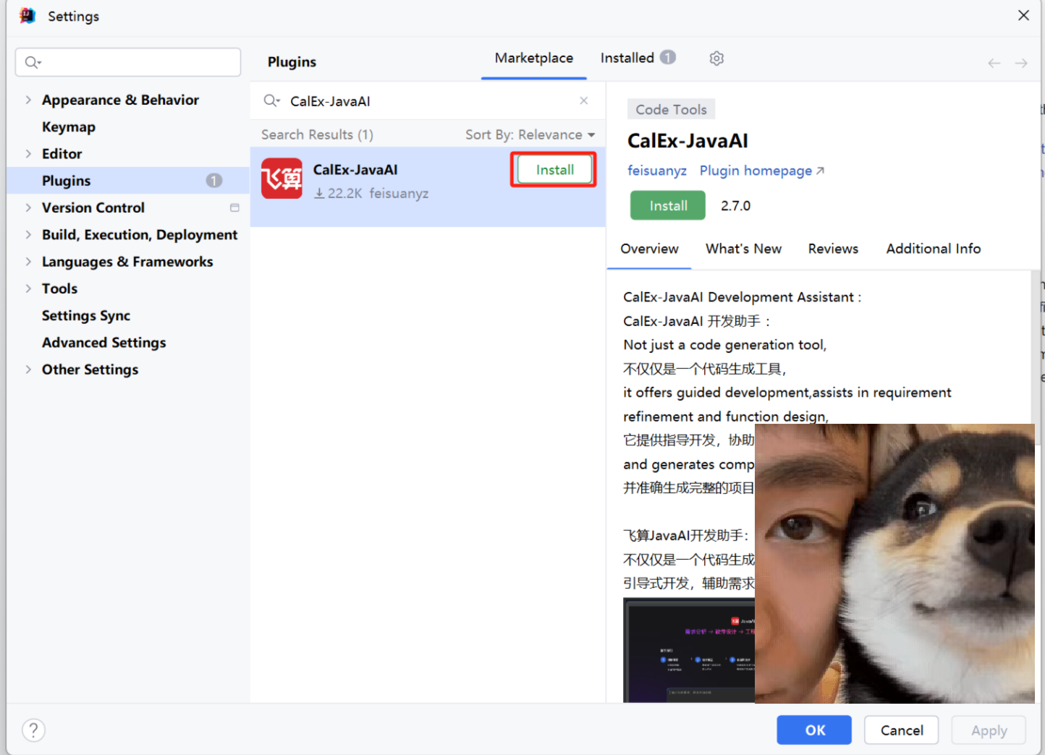
Task: Expand the Tools settings node
Action: [x=28, y=289]
